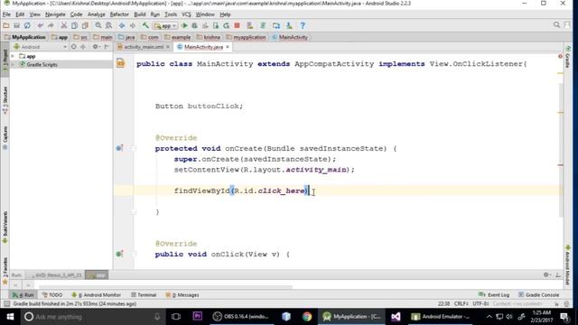Collapse the onCreate method fold marker
The width and height of the screenshot is (578, 325).
134,148
